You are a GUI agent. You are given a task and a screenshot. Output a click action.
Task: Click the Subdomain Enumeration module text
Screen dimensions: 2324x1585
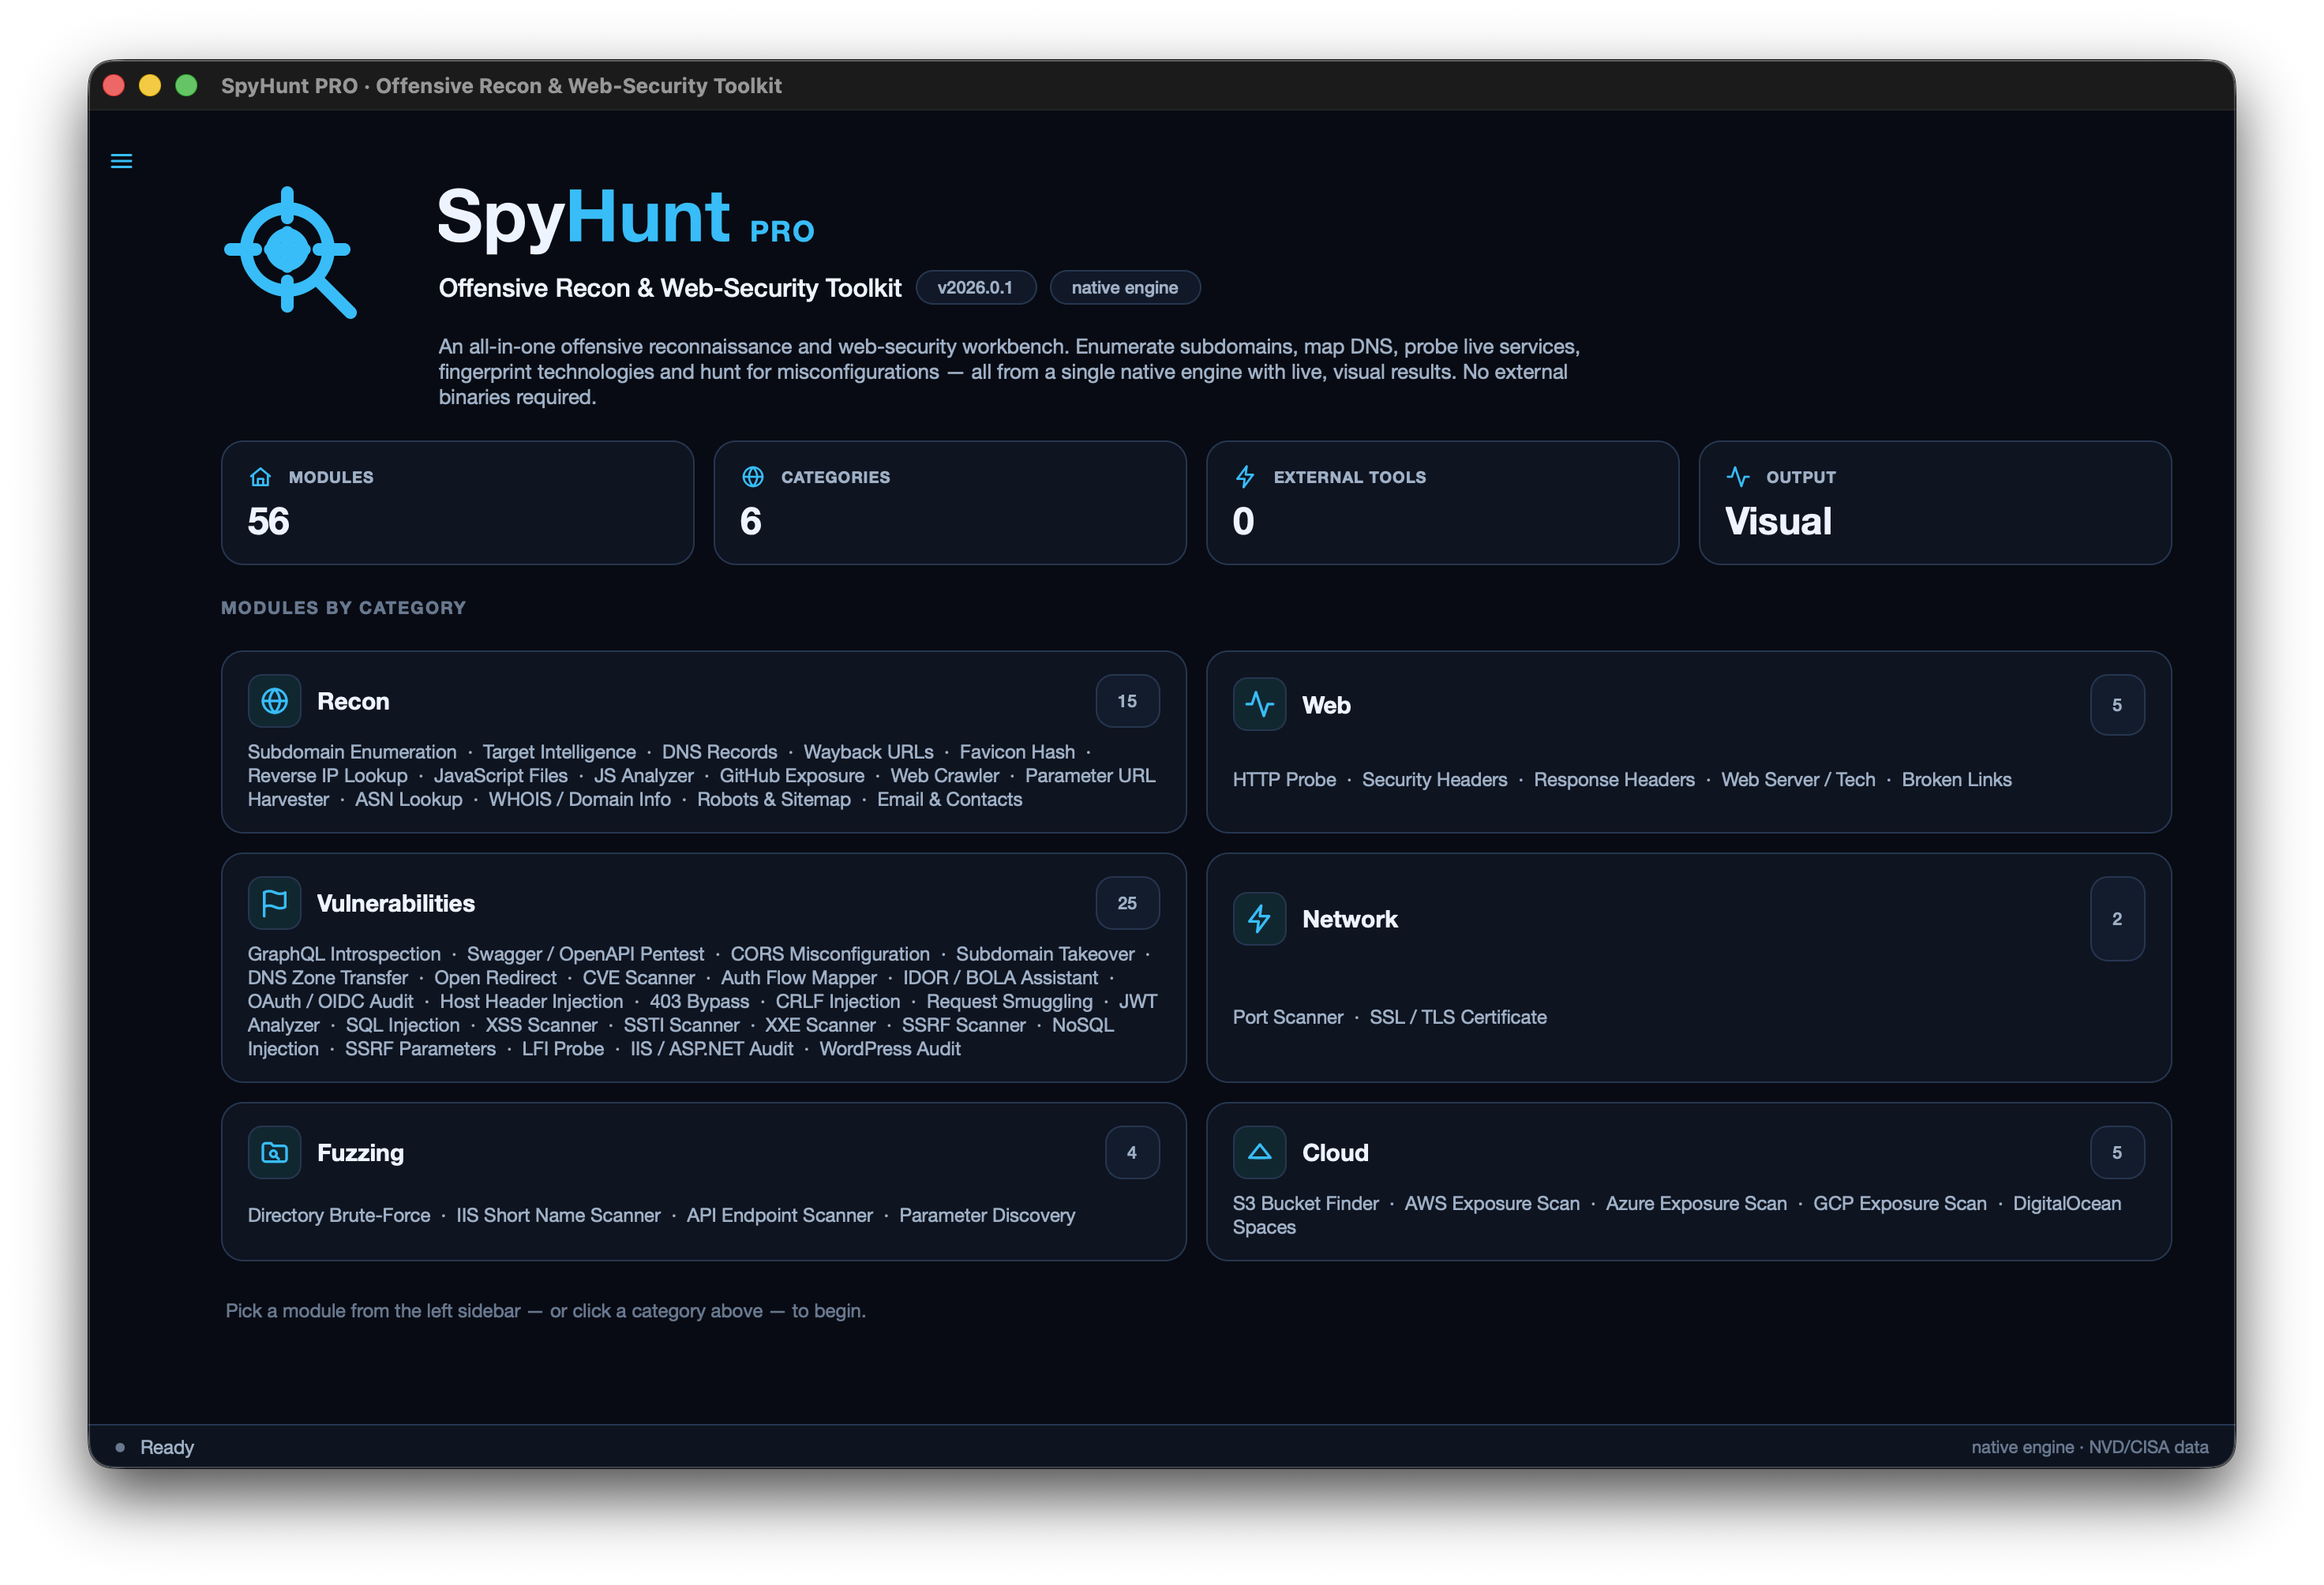pos(352,752)
